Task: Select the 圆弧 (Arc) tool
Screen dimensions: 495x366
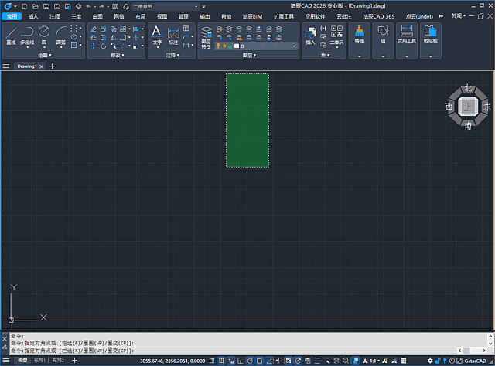Action: pos(60,36)
